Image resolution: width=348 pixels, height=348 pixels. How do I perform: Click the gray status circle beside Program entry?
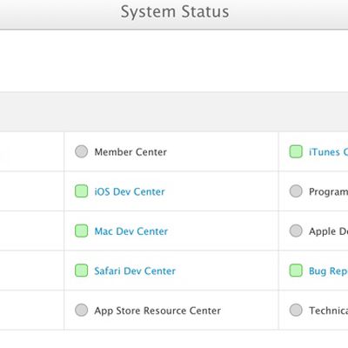coord(296,191)
